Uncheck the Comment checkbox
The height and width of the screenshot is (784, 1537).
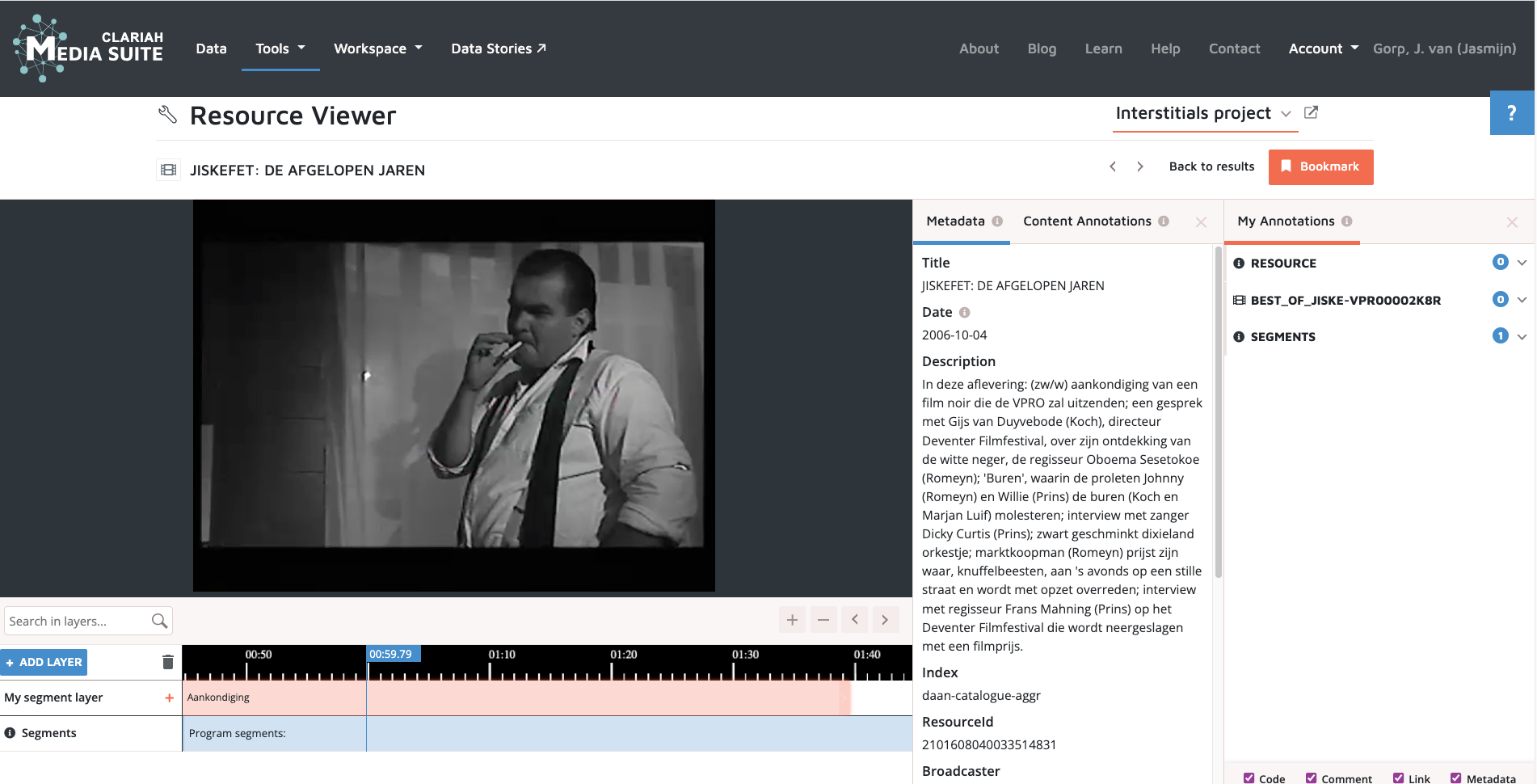coord(1312,778)
